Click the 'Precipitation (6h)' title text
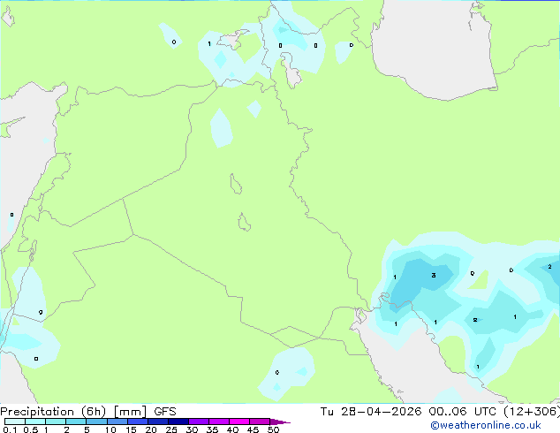The height and width of the screenshot is (433, 560). [53, 412]
